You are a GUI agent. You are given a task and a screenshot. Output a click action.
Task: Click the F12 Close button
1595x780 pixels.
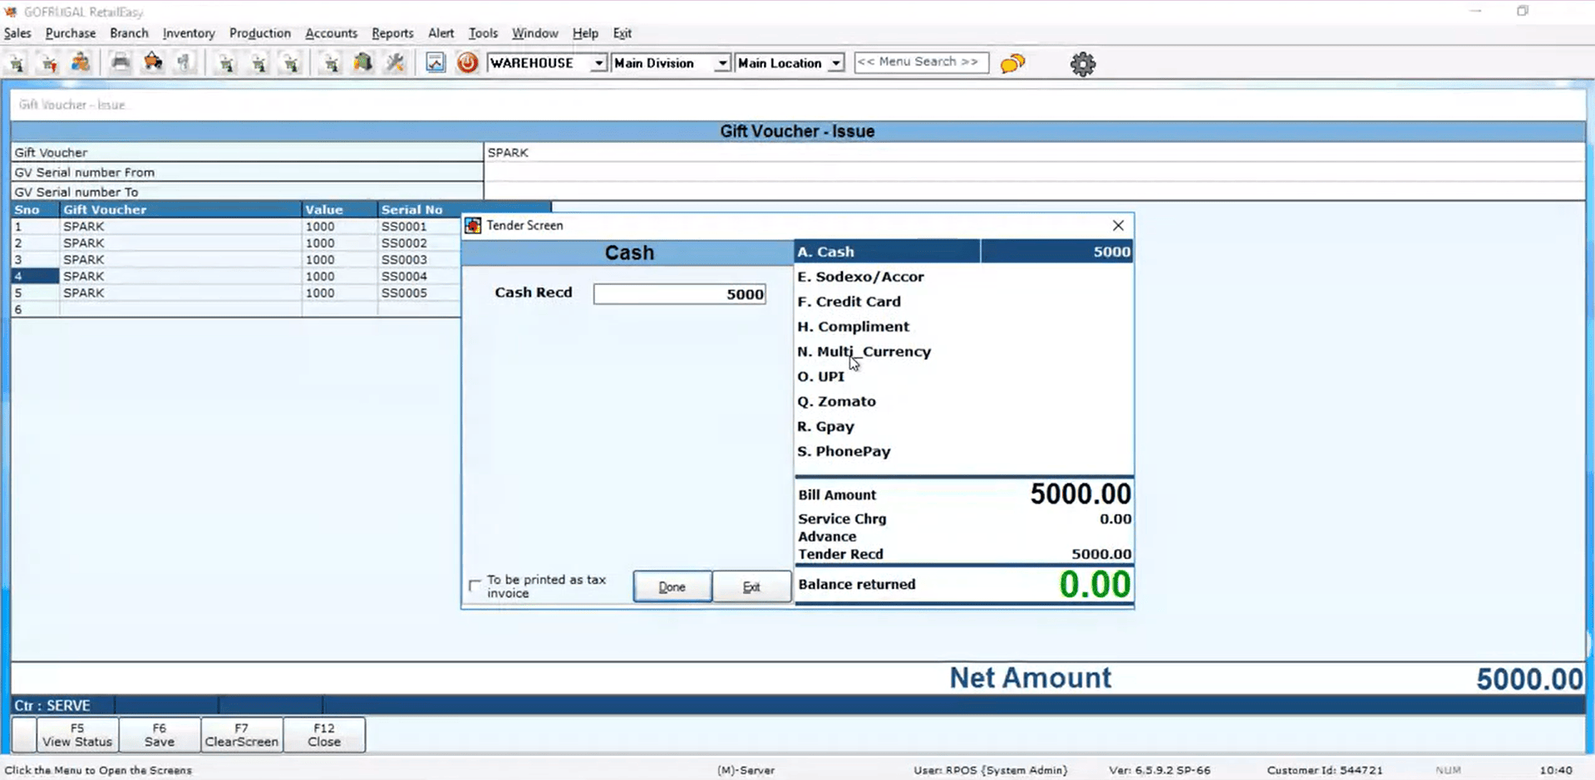click(324, 735)
